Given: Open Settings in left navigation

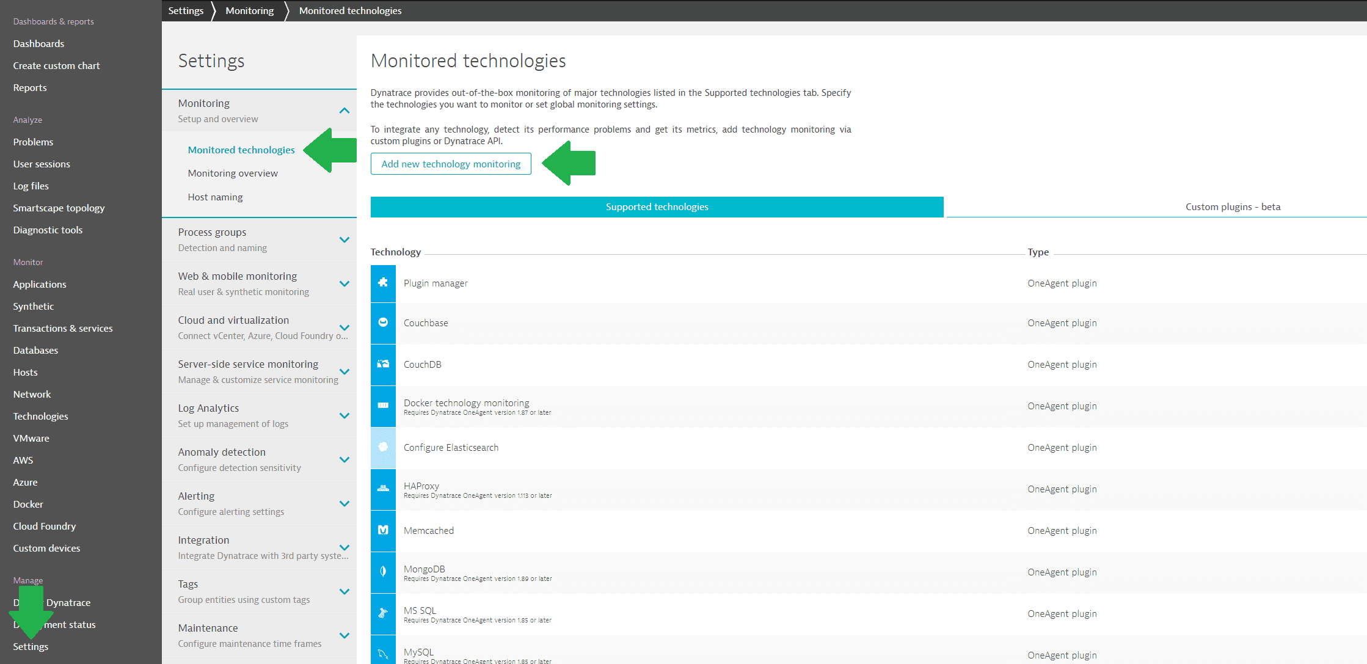Looking at the screenshot, I should [31, 646].
